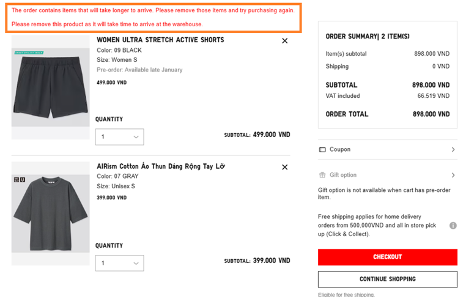The width and height of the screenshot is (466, 307).
Task: Remove Women Ultra Stretch Active Shorts from cart
Action: click(284, 41)
